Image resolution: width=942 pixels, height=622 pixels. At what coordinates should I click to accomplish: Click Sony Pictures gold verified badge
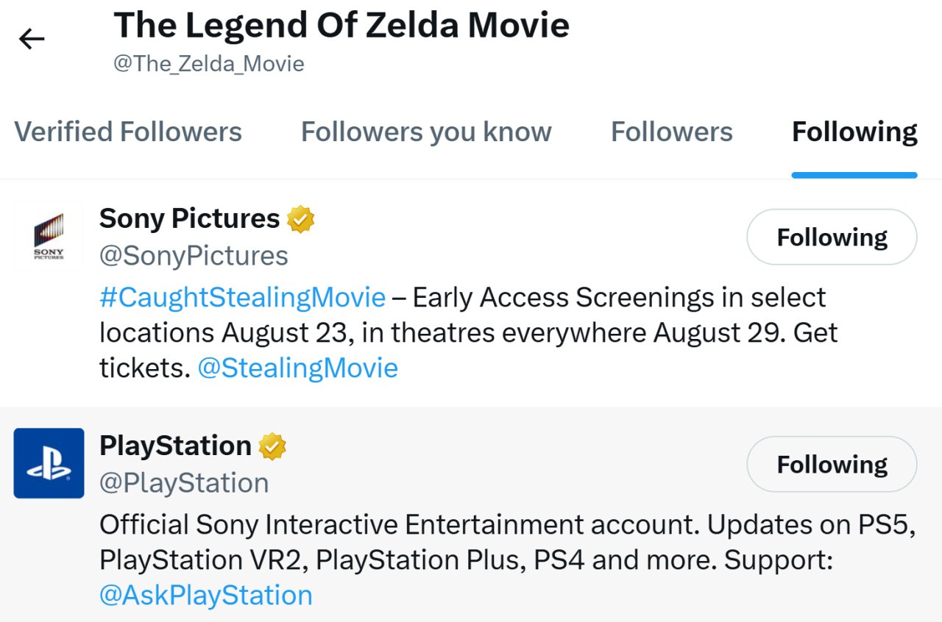point(300,219)
